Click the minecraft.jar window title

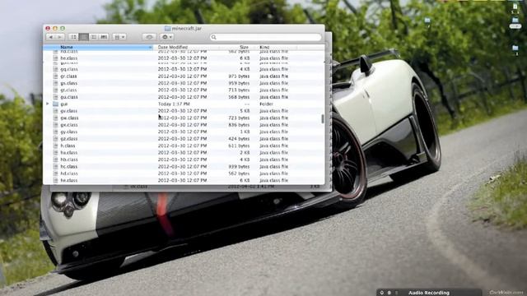(x=187, y=29)
